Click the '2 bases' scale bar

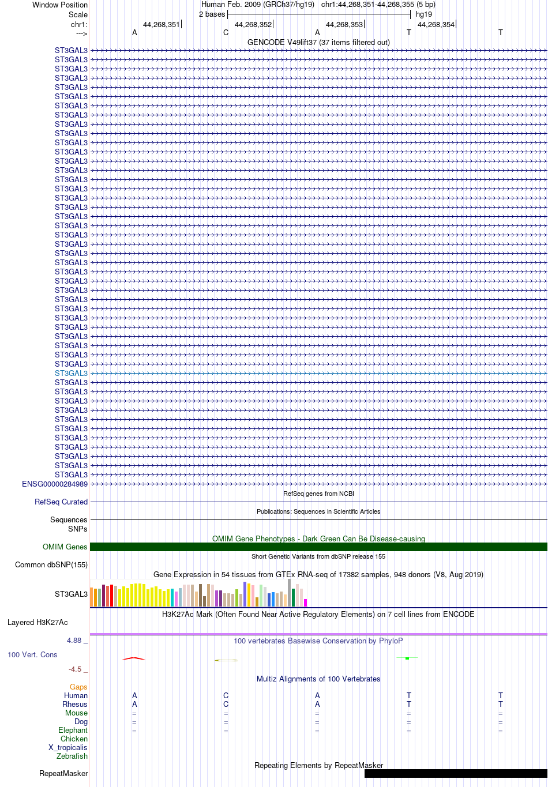click(318, 14)
